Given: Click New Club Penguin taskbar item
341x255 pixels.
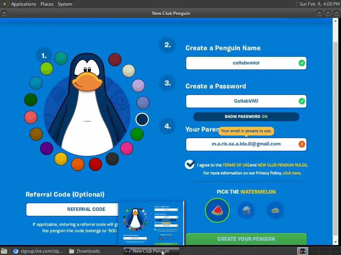Looking at the screenshot, I should (152, 251).
